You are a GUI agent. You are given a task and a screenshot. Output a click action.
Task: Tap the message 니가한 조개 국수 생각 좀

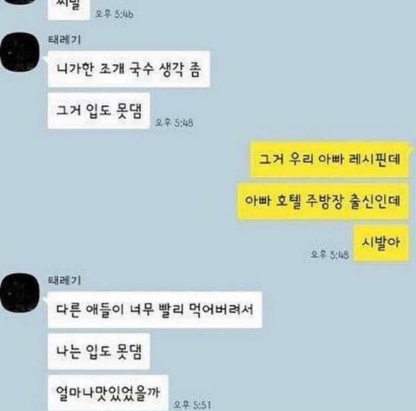(x=129, y=69)
